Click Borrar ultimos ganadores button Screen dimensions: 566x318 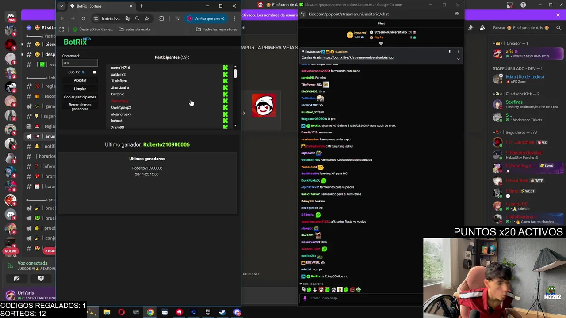point(80,107)
